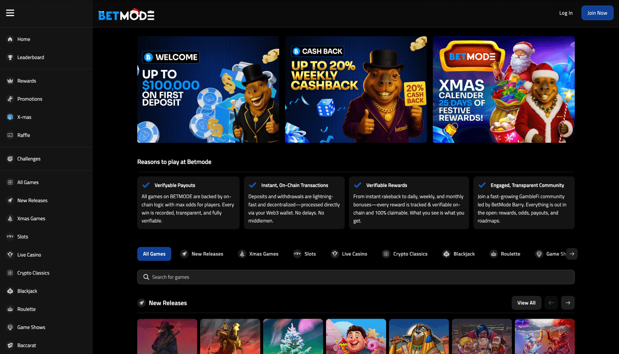Open the hamburger menu icon
Screen dimensions: 619x354
pos(10,13)
